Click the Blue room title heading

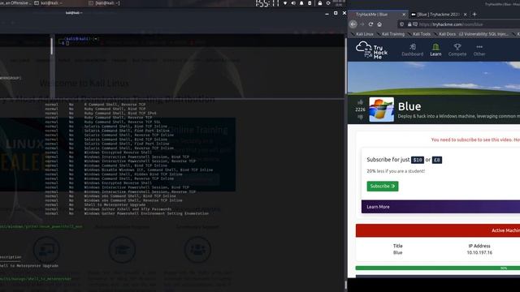pyautogui.click(x=409, y=106)
